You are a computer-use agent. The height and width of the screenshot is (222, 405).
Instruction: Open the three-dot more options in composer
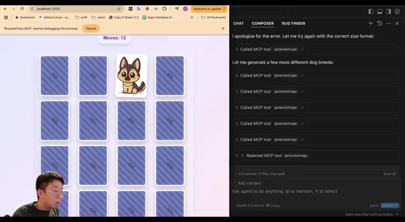[x=388, y=23]
